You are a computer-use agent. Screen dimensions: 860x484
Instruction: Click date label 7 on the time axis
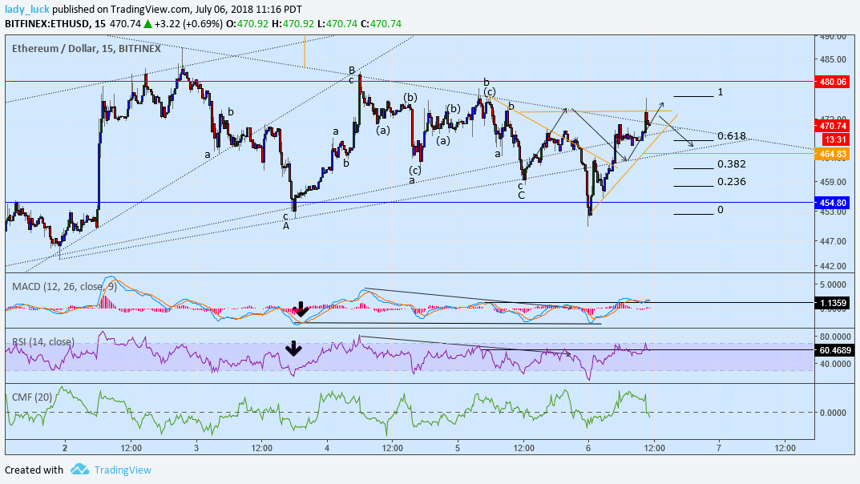(x=719, y=448)
